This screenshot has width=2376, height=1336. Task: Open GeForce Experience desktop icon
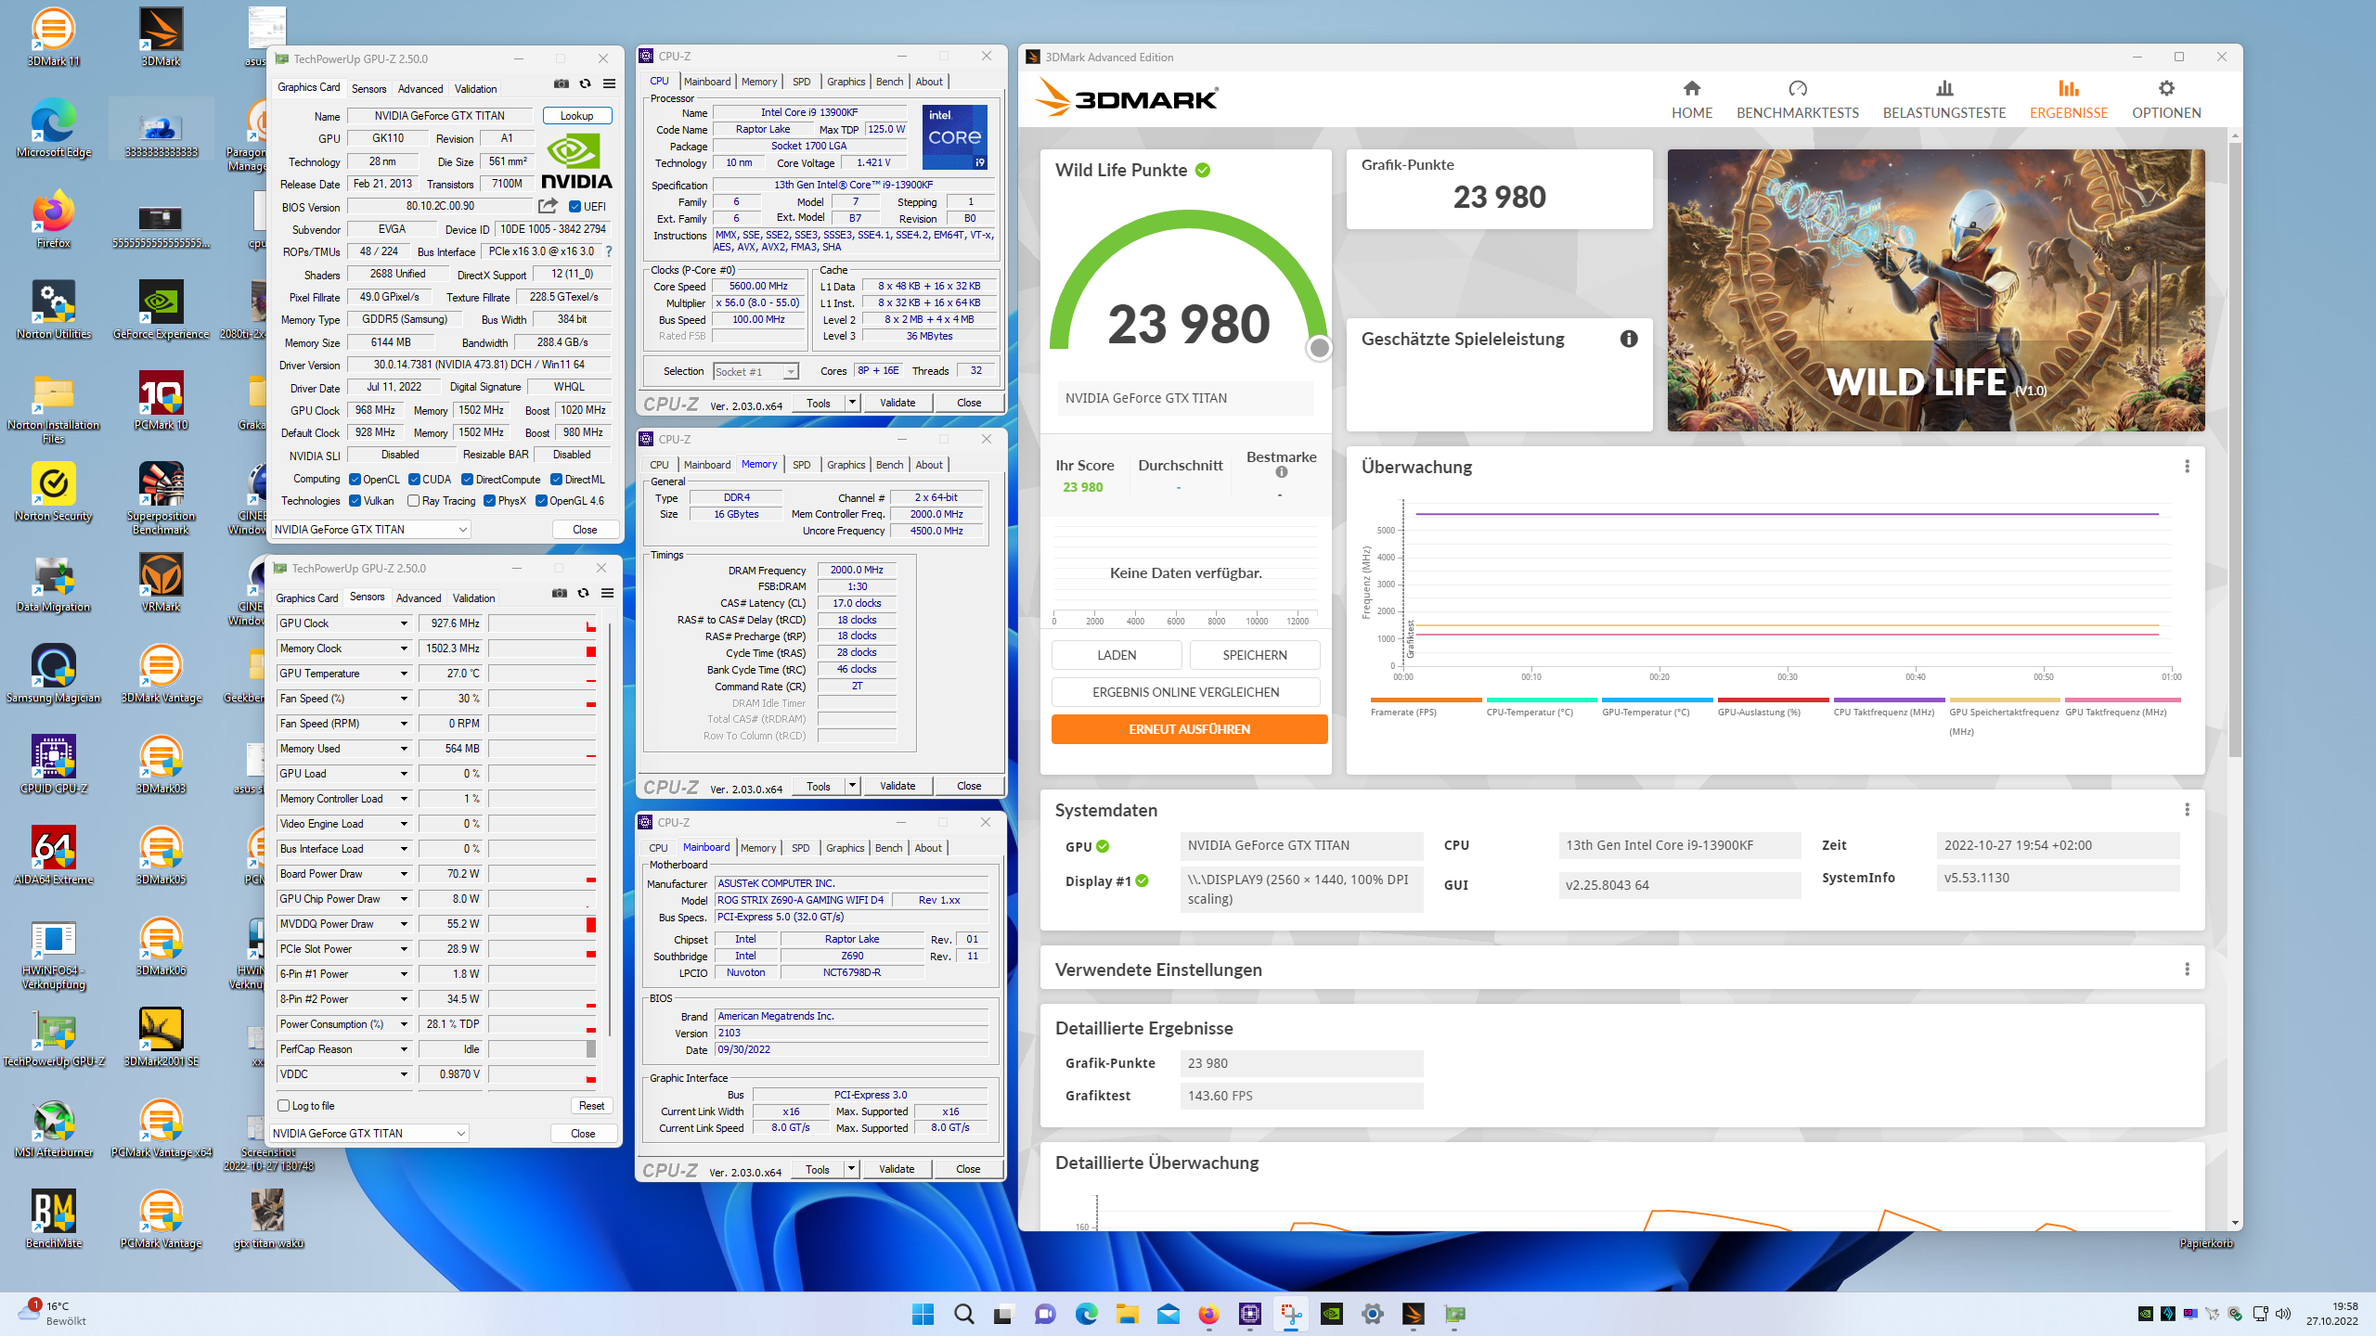click(x=161, y=310)
